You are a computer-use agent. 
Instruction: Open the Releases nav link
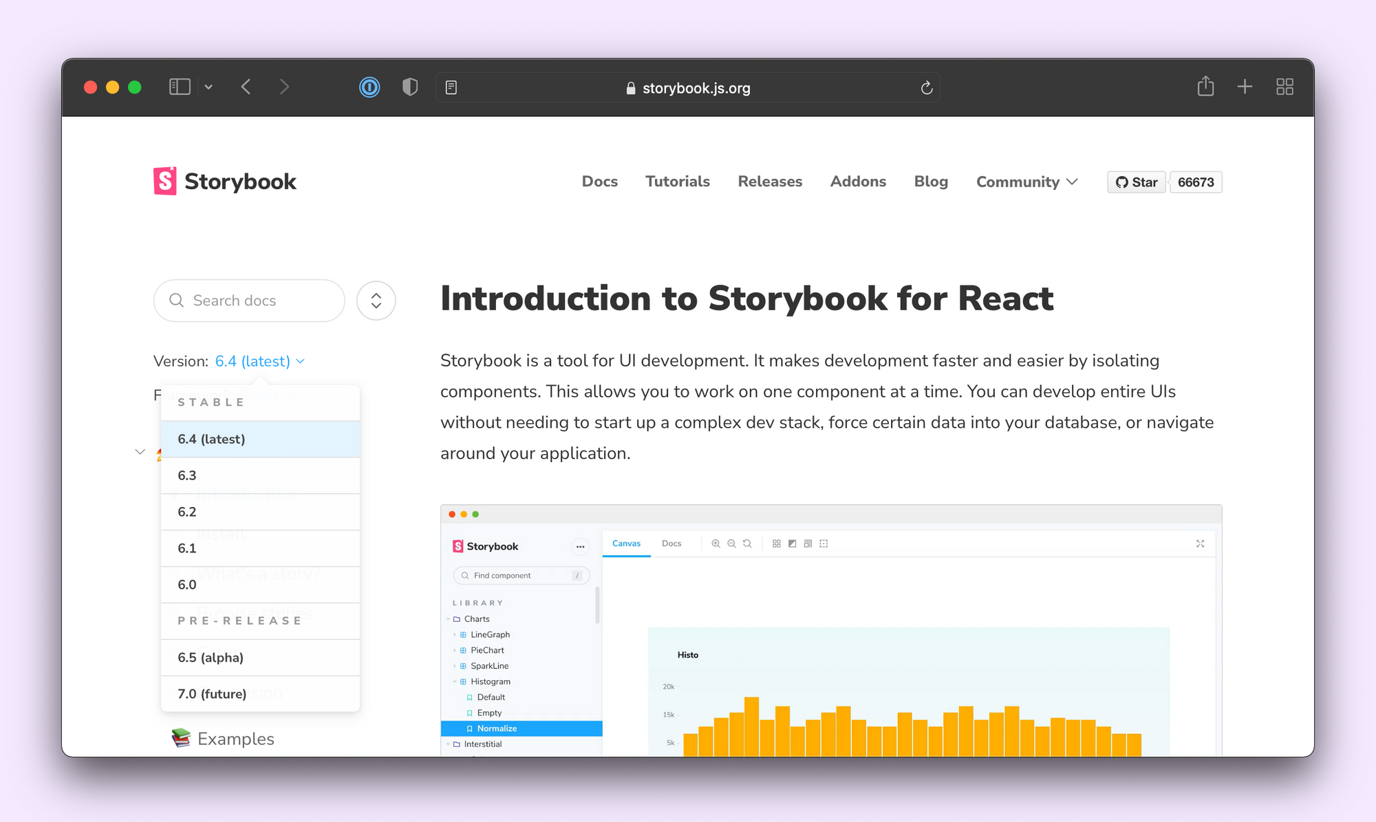(770, 182)
